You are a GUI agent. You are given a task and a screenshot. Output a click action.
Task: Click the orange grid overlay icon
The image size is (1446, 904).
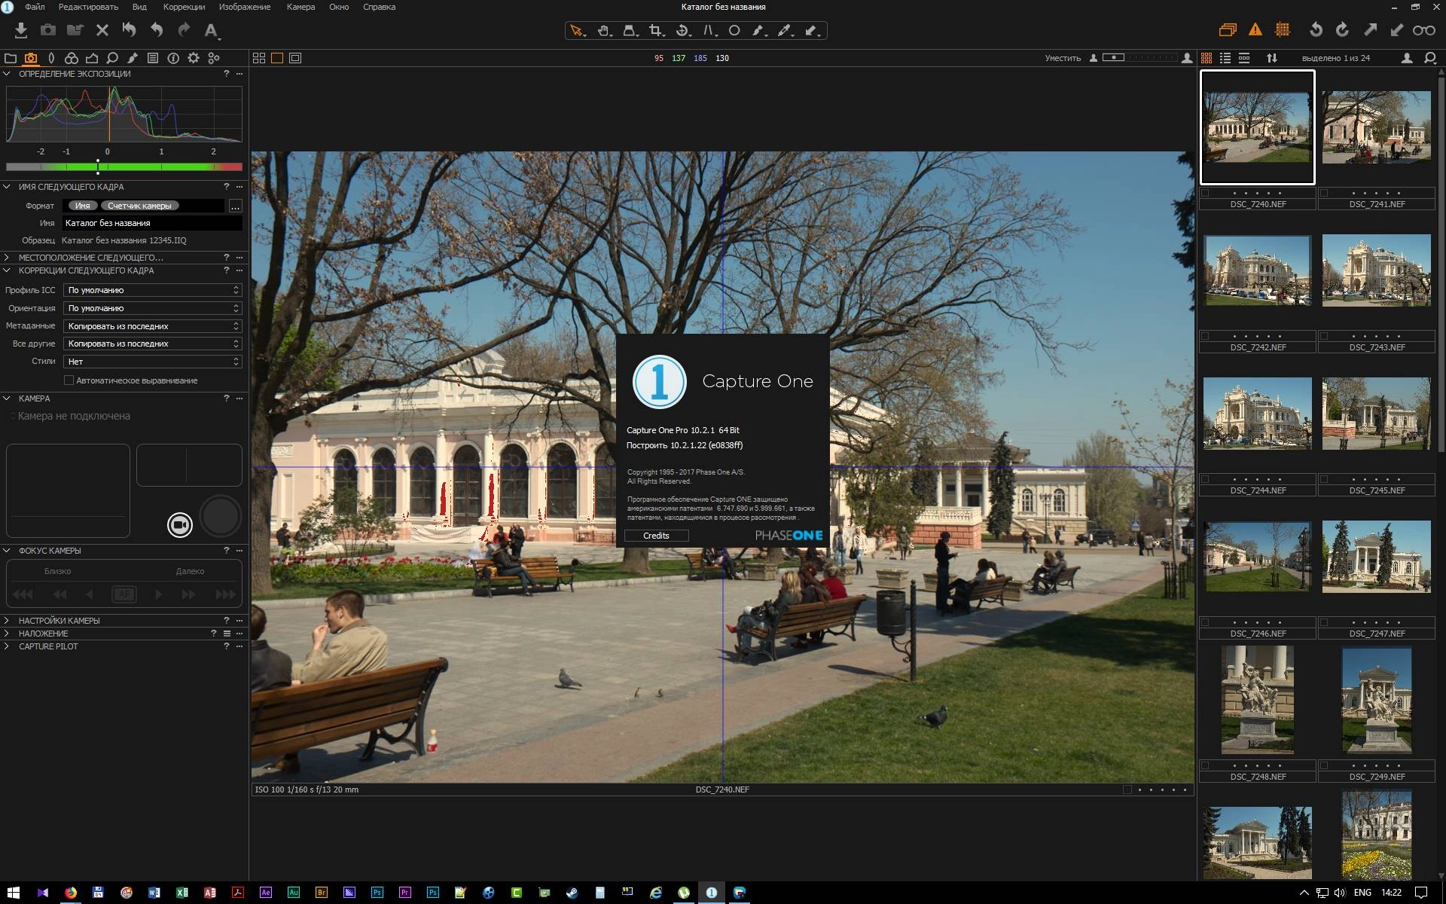[x=1282, y=30]
